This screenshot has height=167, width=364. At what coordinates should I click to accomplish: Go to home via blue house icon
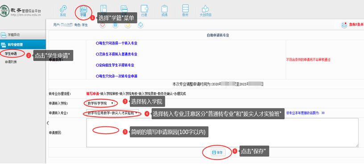pos(116,25)
